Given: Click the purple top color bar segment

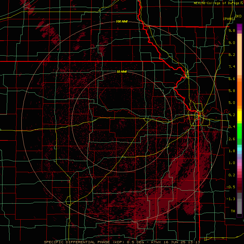Looking at the screenshot, I should tap(239, 27).
